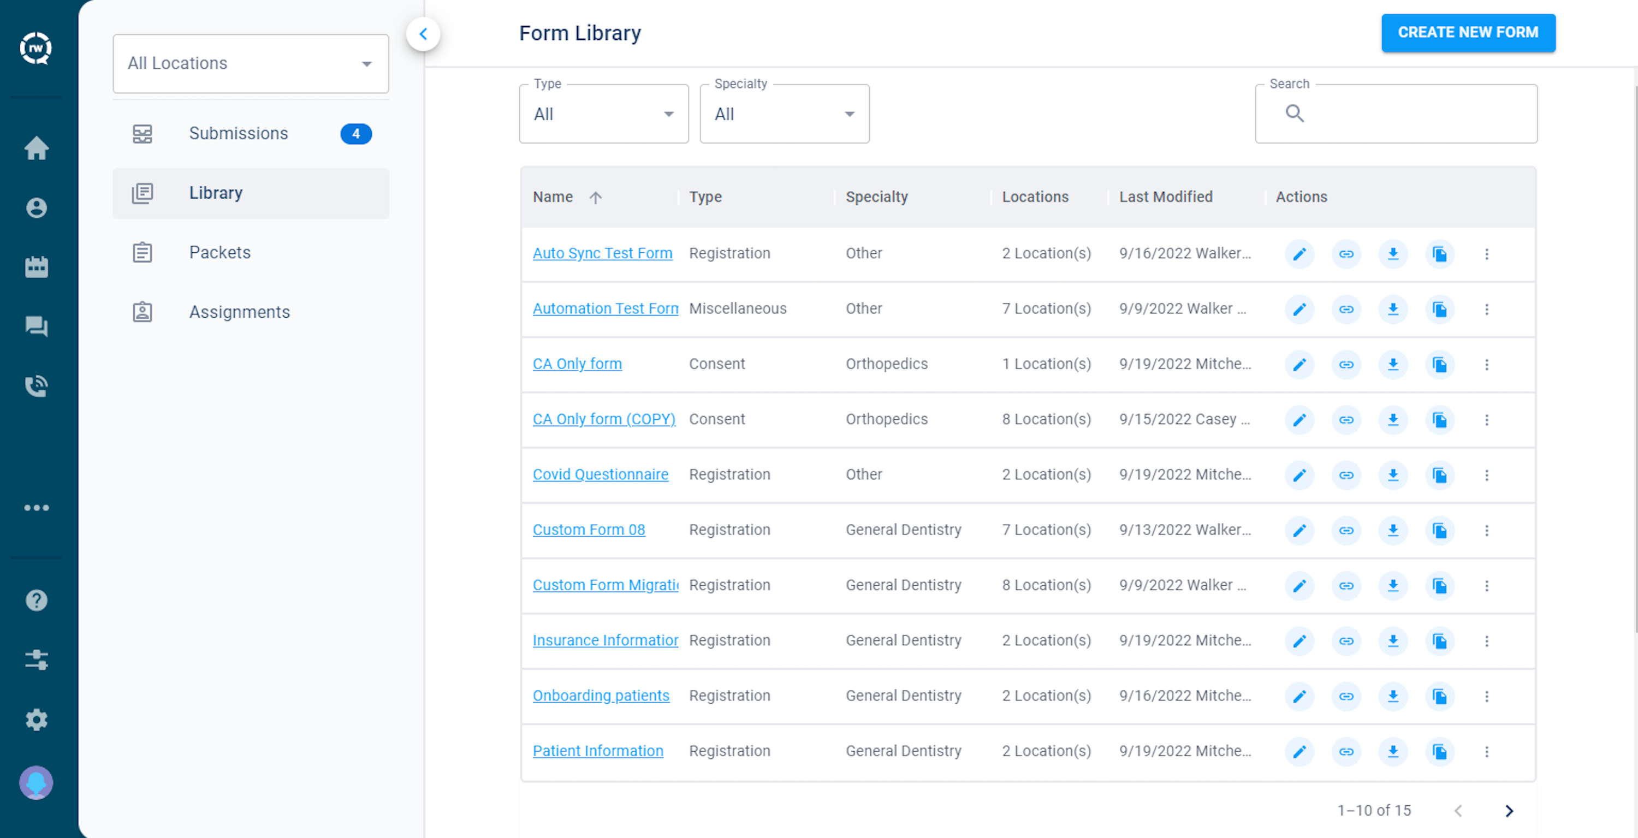Download the Auto Sync Test Form
The width and height of the screenshot is (1638, 838).
[x=1393, y=254]
